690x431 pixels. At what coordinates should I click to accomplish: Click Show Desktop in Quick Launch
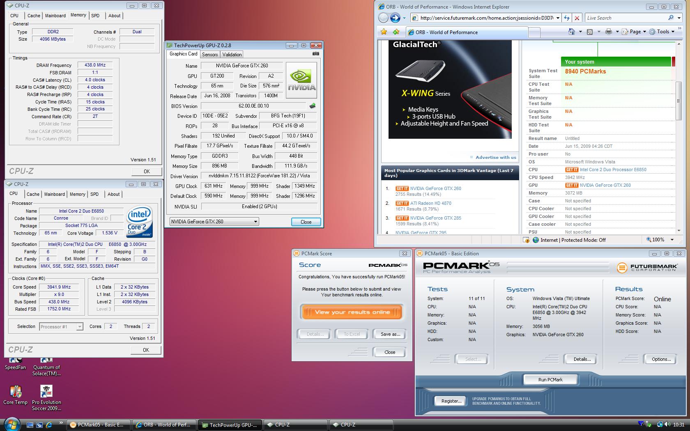[30, 425]
